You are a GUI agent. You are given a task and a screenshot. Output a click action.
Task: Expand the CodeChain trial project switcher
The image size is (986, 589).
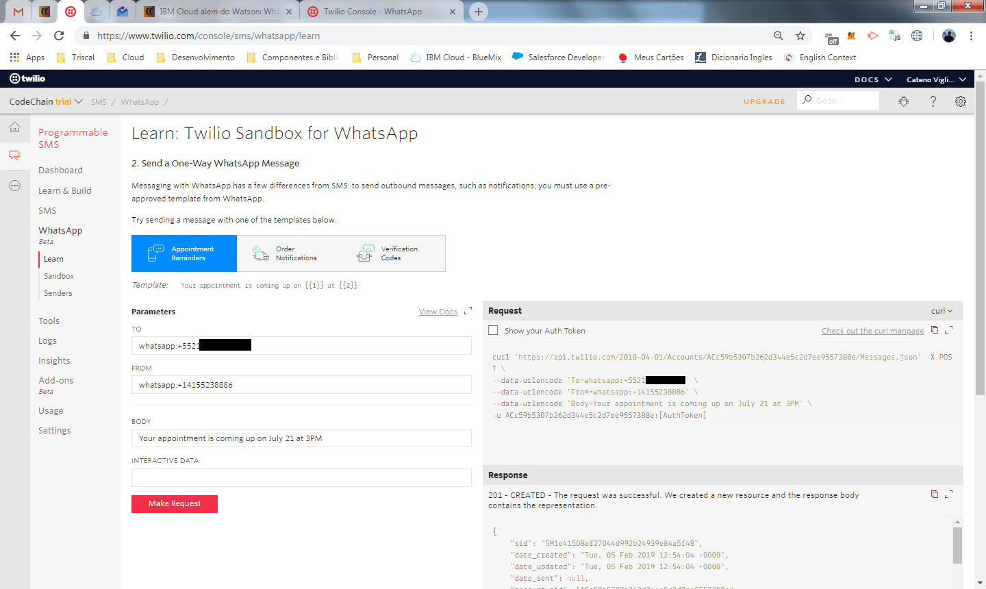(46, 101)
